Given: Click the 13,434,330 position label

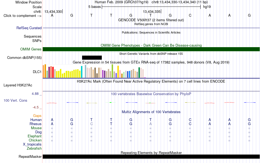Looking at the screenshot, I should click(x=53, y=11).
